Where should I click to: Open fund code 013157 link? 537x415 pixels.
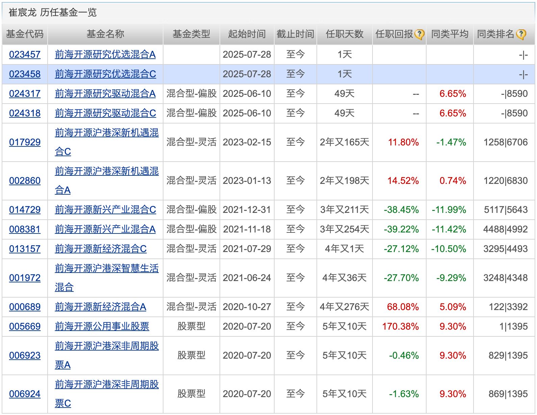pyautogui.click(x=25, y=249)
